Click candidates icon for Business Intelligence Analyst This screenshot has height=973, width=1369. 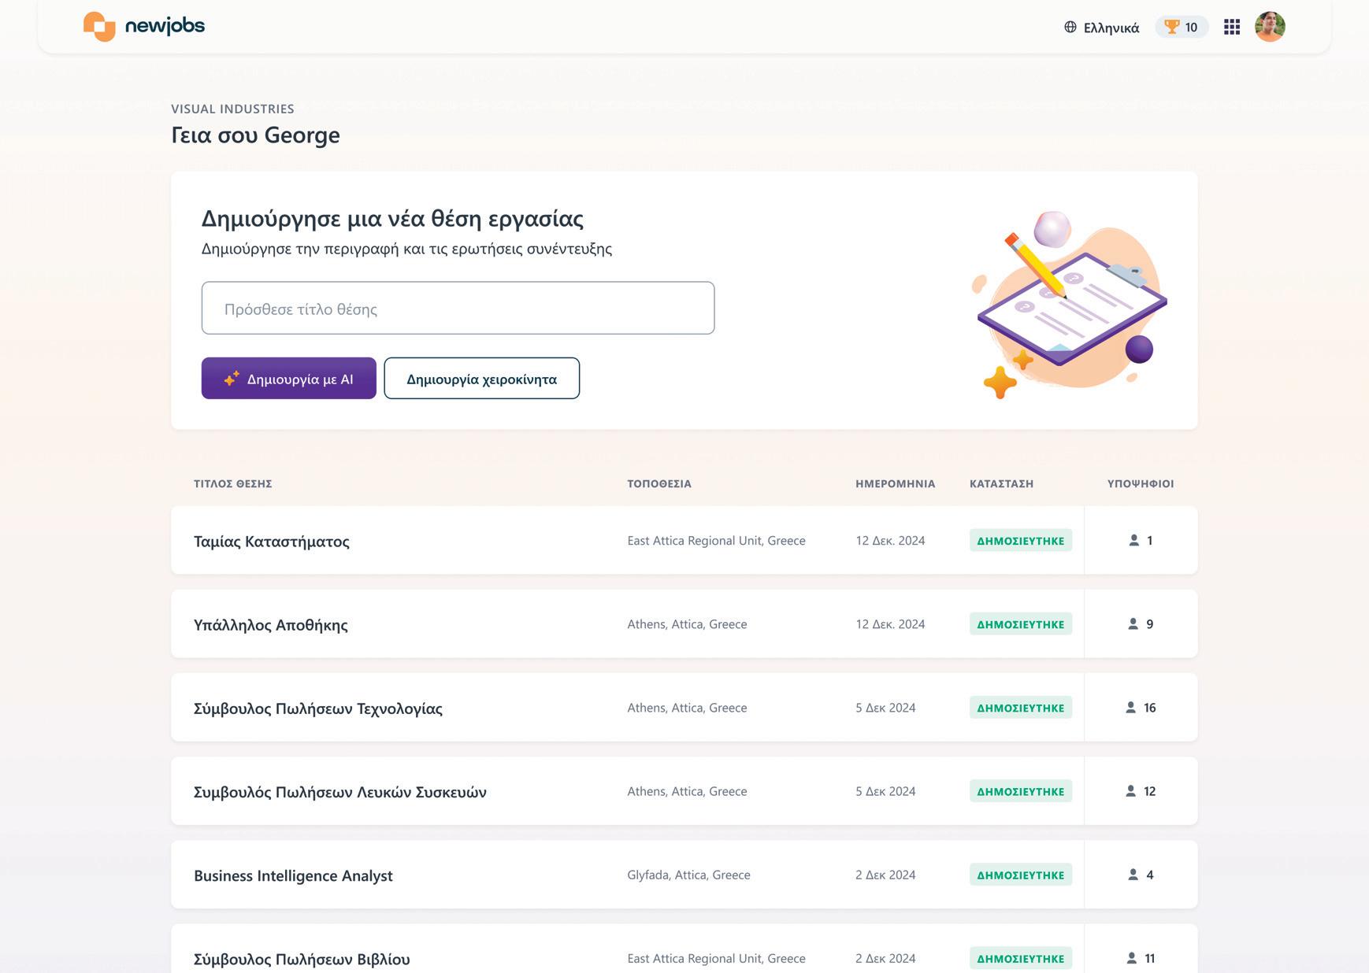coord(1133,875)
